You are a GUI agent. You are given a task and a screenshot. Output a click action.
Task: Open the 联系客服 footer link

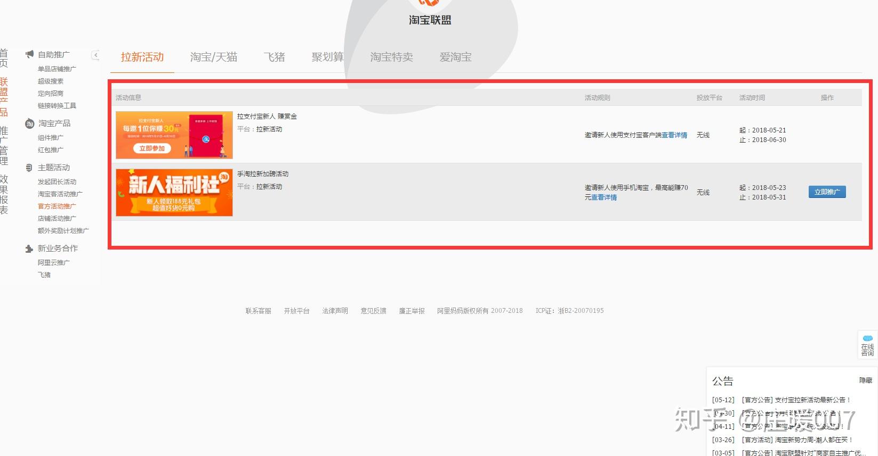click(x=259, y=311)
